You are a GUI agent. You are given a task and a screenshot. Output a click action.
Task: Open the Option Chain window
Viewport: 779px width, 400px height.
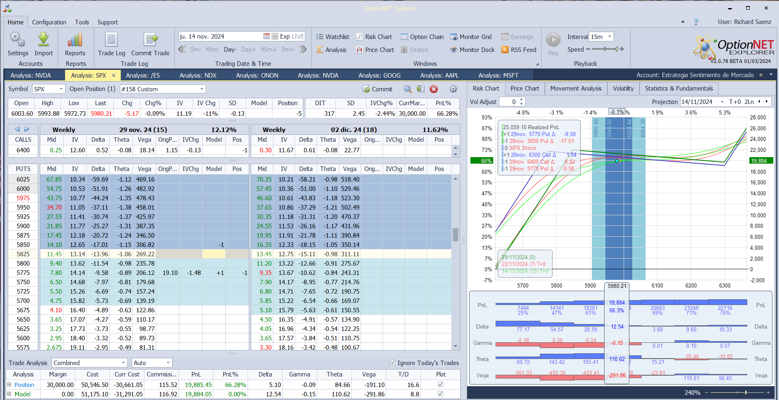click(422, 37)
